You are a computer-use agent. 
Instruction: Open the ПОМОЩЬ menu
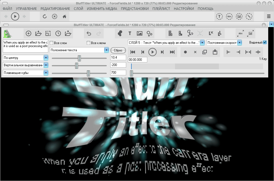pyautogui.click(x=205, y=8)
